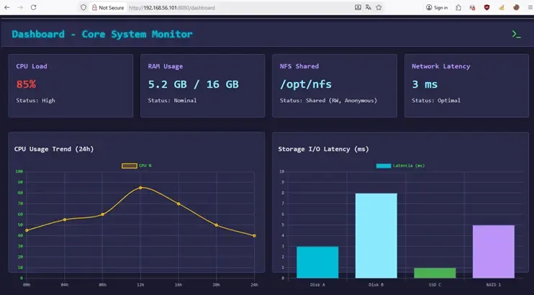The width and height of the screenshot is (534, 295).
Task: Click the browser forward arrow
Action: click(x=20, y=7)
